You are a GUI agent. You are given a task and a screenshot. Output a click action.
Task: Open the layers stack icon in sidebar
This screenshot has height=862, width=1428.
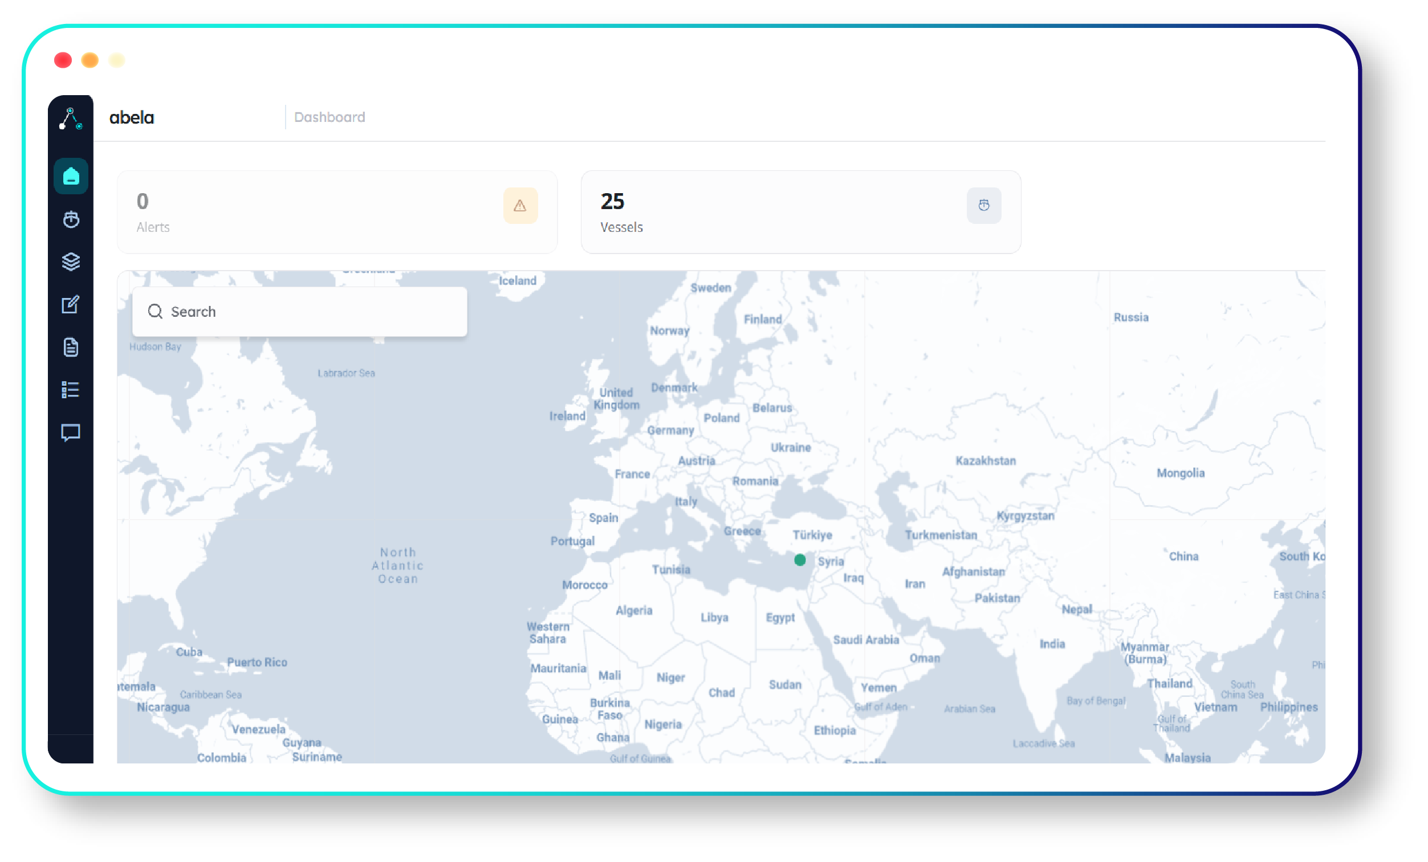(x=71, y=262)
